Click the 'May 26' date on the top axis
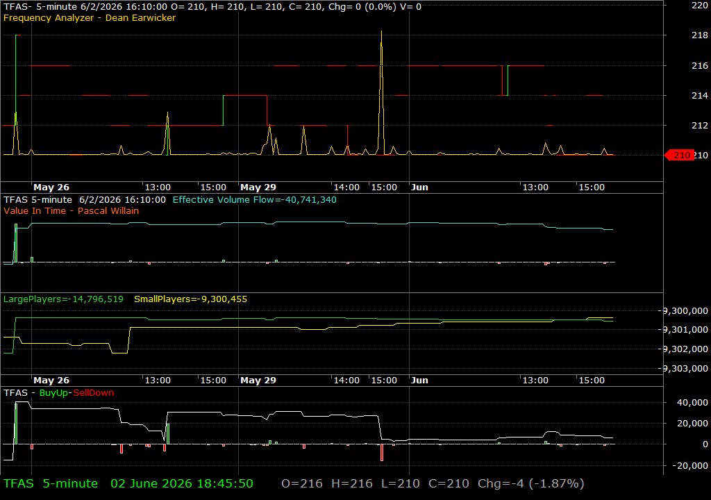The width and height of the screenshot is (711, 500). 51,187
